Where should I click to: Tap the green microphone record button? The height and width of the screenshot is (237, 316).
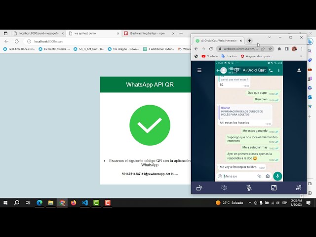coord(277,176)
